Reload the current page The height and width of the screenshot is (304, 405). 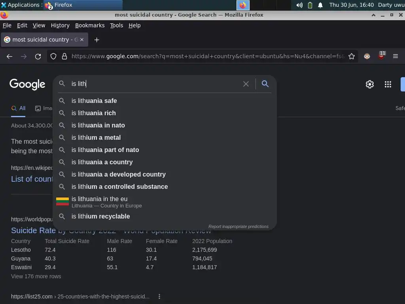click(38, 56)
